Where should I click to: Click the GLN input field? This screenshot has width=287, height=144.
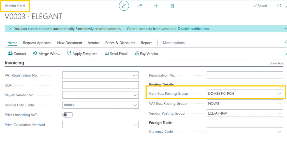click(x=100, y=85)
